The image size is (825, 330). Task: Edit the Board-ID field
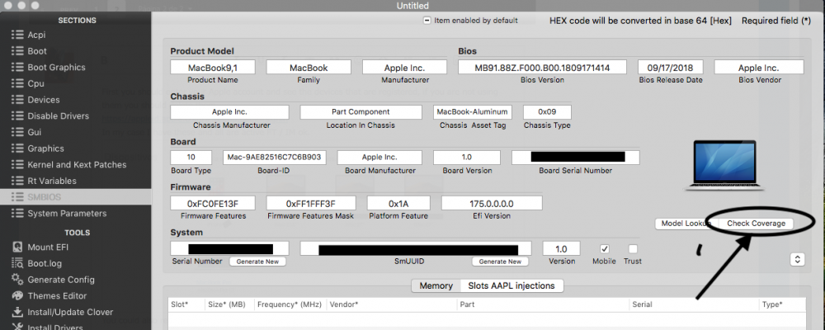coord(275,158)
